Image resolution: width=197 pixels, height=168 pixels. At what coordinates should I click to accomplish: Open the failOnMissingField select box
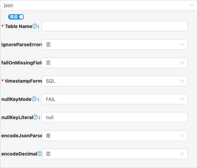[115, 63]
